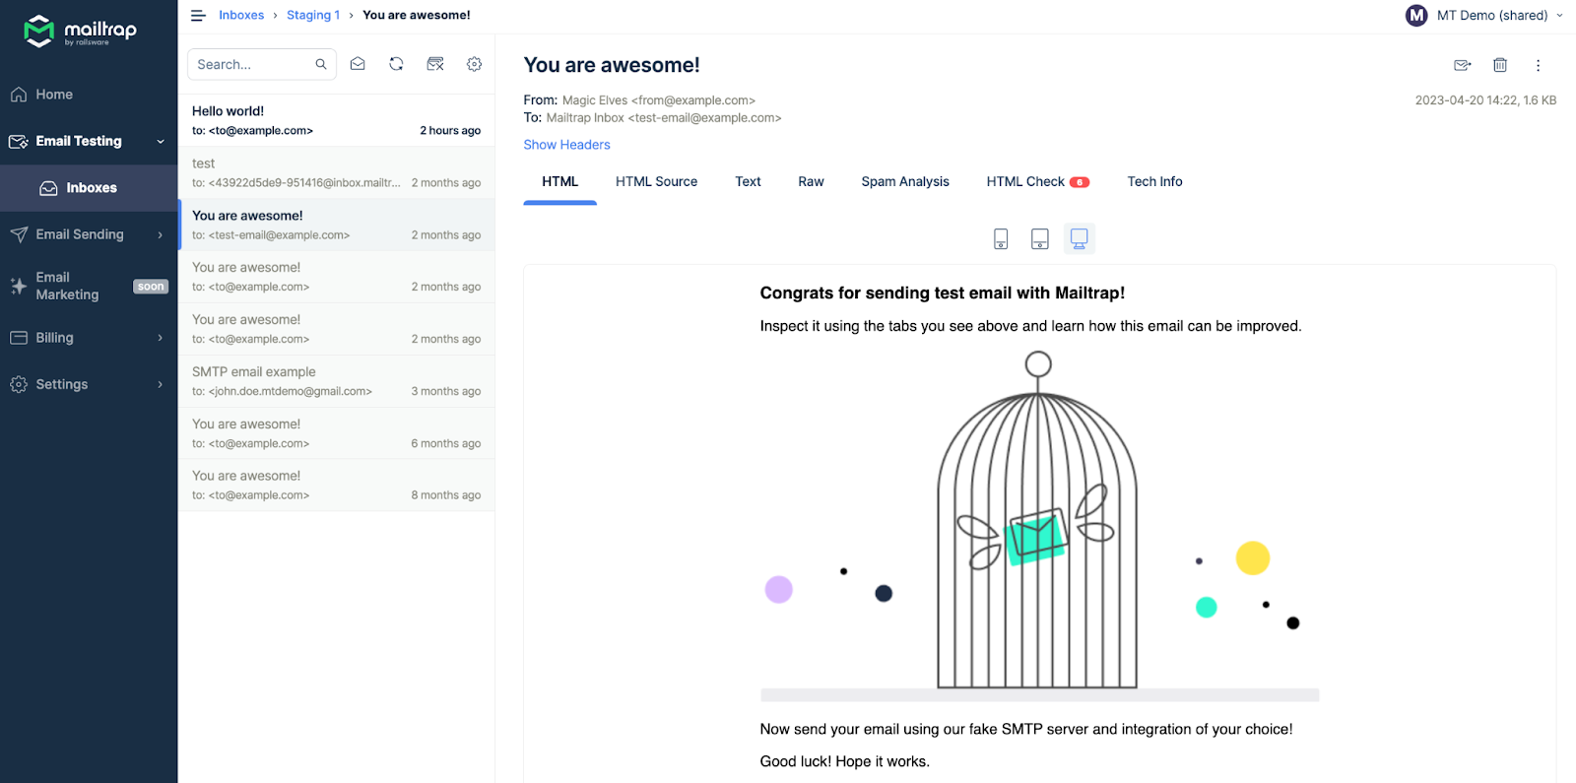Forward this email using the envelope-arrow icon
The height and width of the screenshot is (783, 1576).
(x=1463, y=65)
